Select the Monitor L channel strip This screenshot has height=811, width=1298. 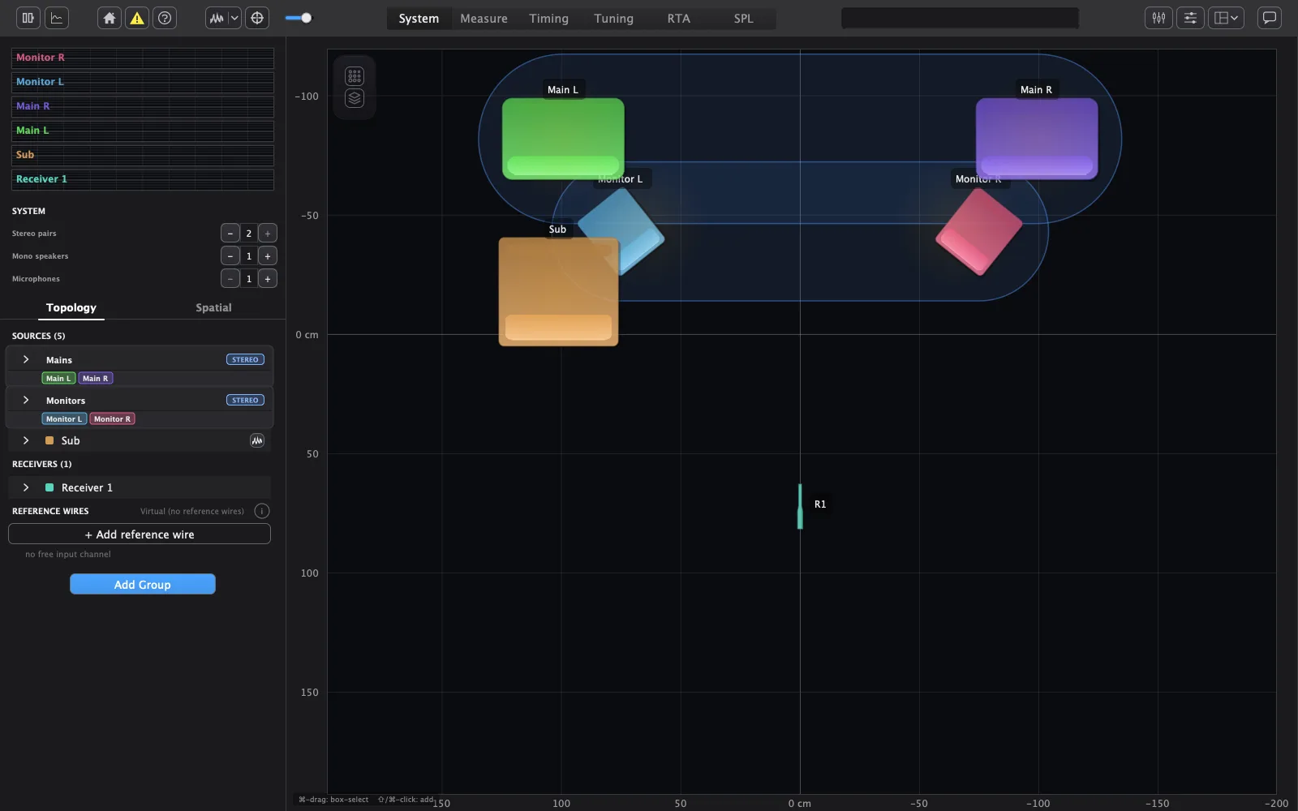pyautogui.click(x=143, y=82)
